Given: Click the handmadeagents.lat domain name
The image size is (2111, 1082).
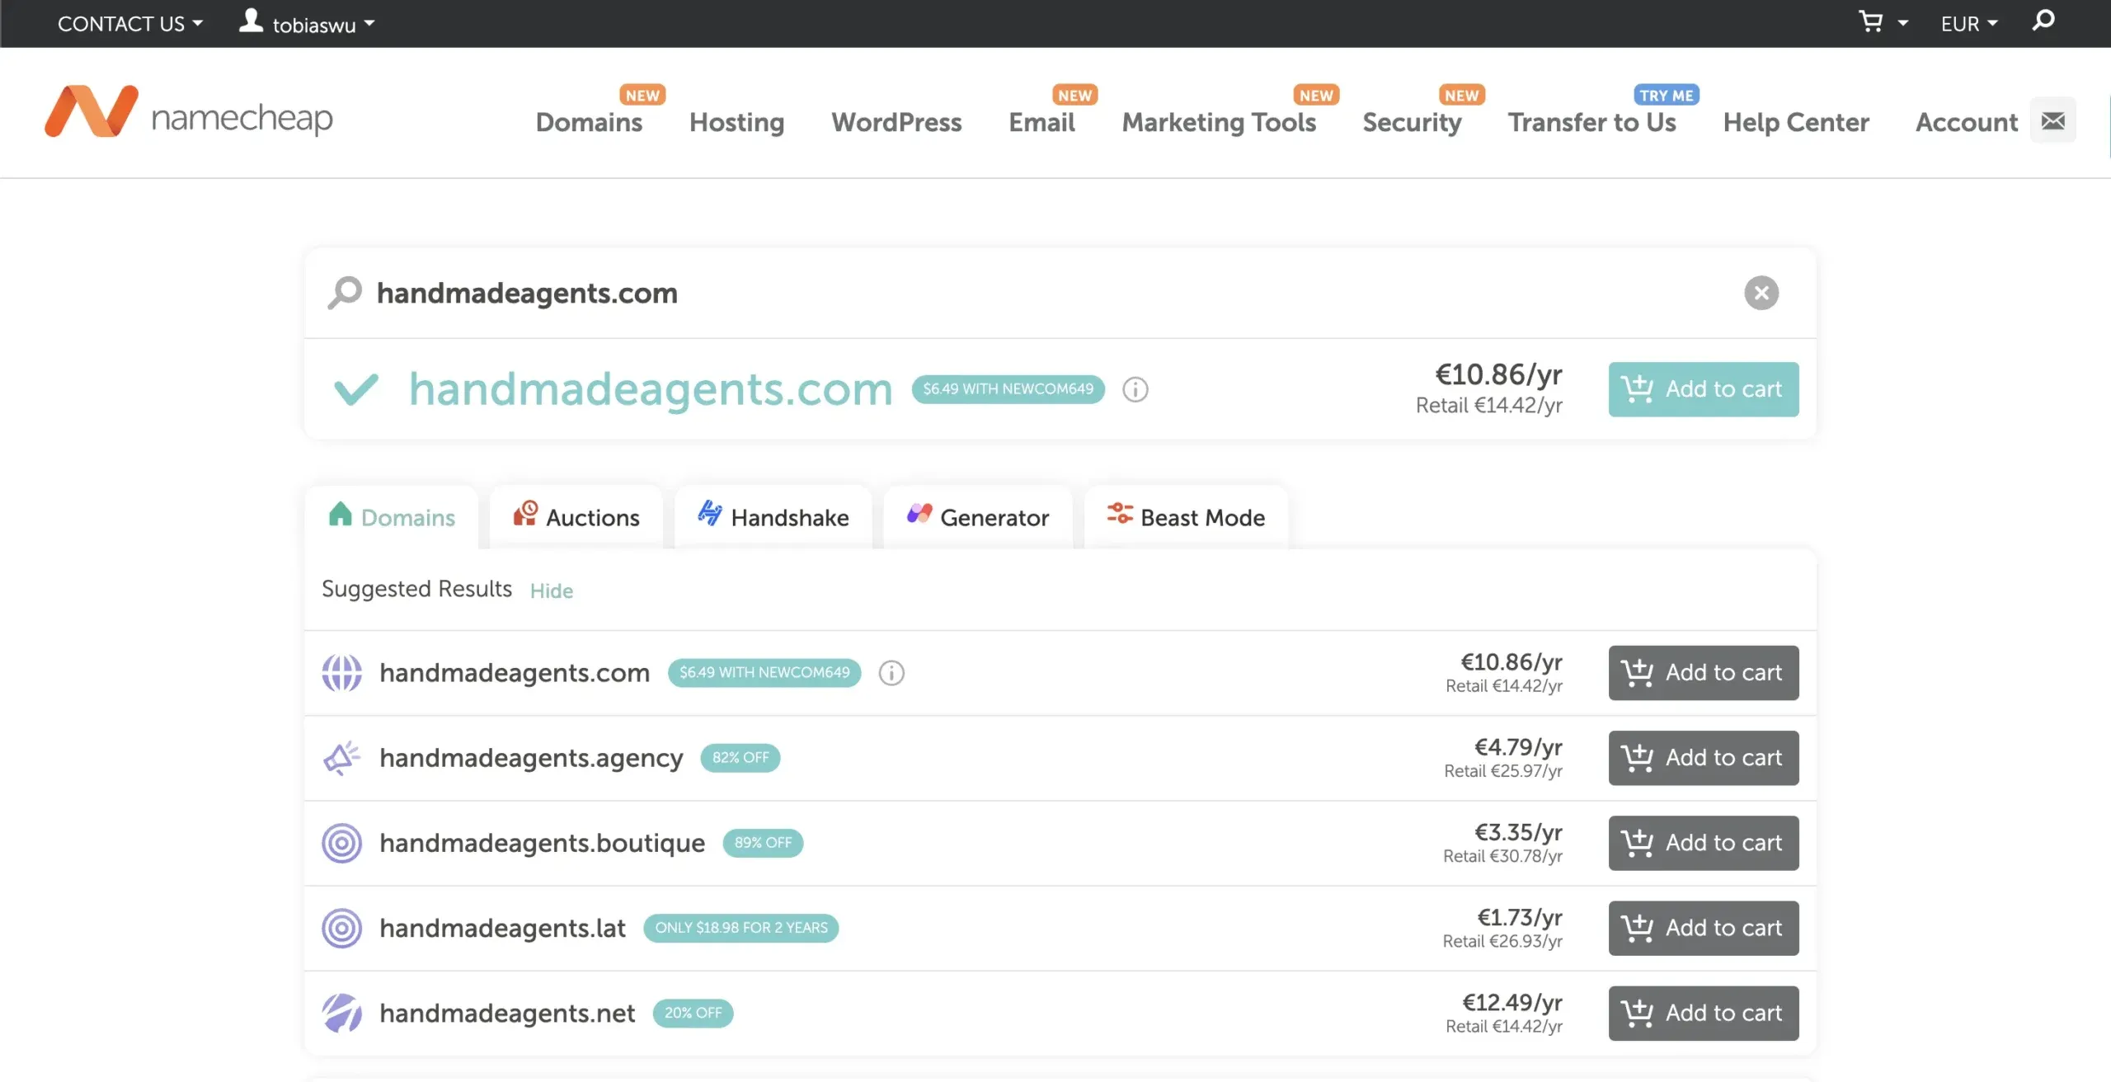Looking at the screenshot, I should (502, 928).
